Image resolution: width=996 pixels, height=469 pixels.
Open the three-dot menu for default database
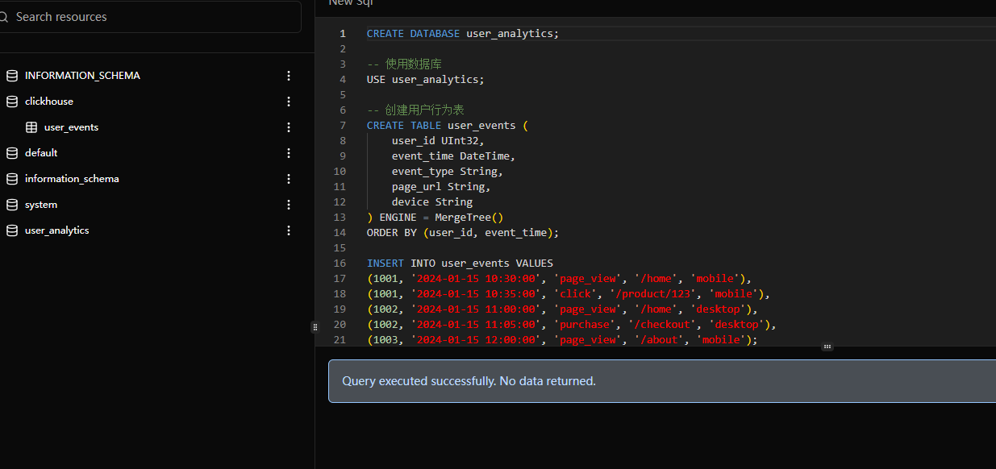click(x=289, y=153)
